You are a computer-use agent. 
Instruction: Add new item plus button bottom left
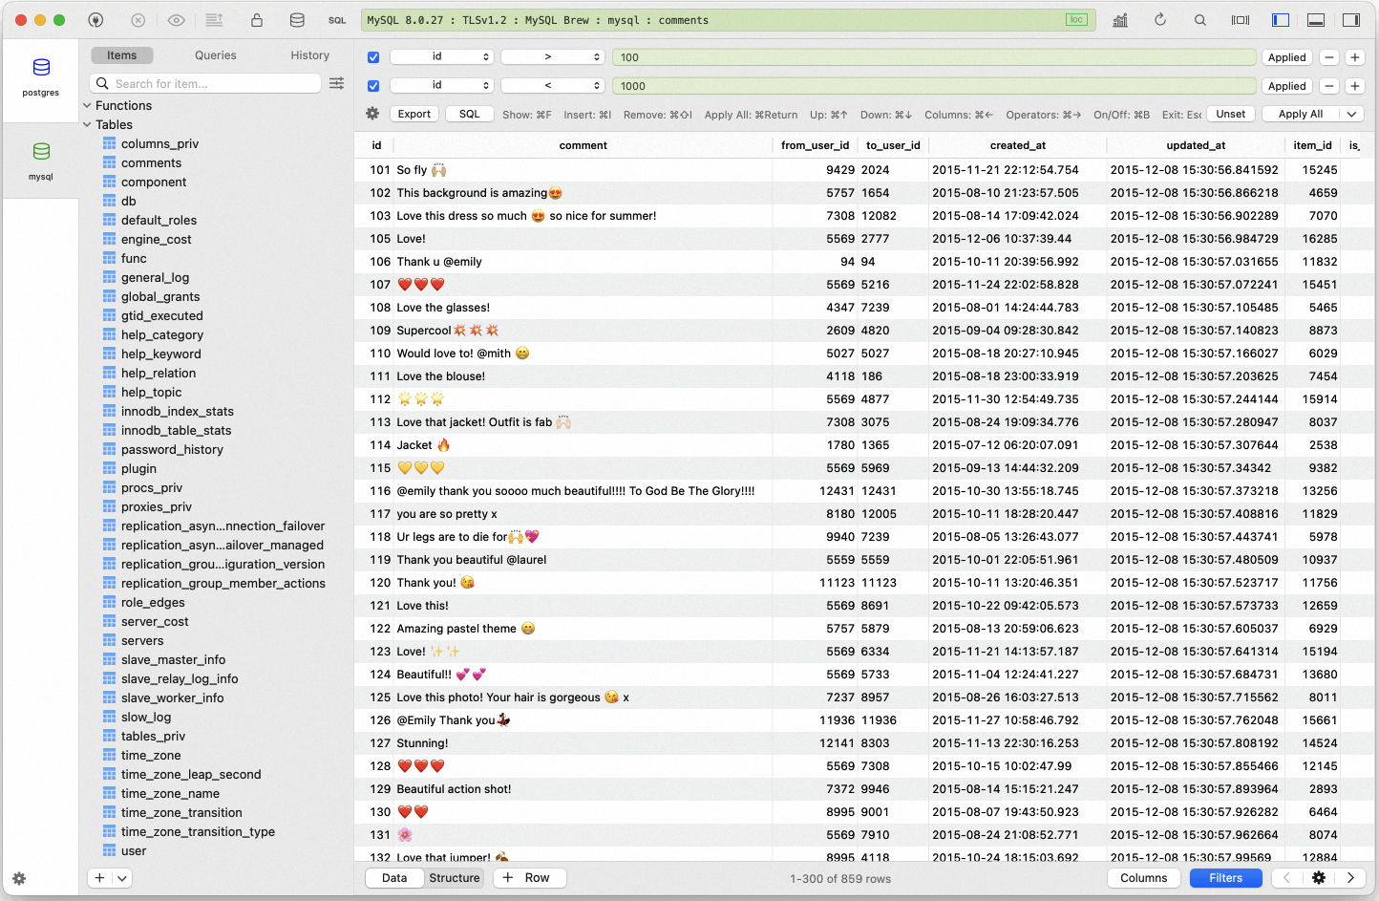point(99,878)
